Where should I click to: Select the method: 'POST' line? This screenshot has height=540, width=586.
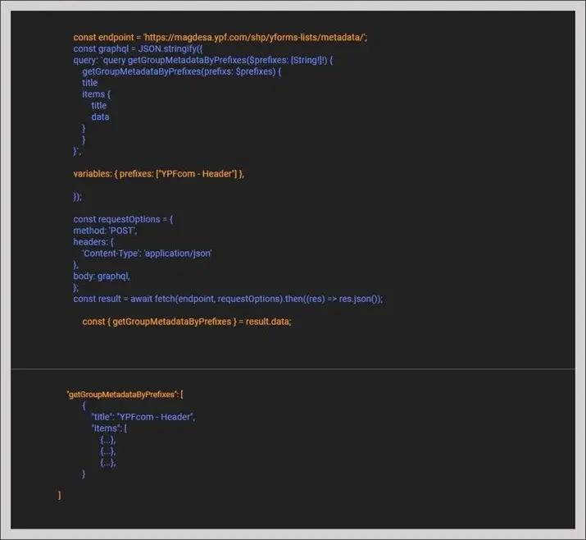[105, 231]
